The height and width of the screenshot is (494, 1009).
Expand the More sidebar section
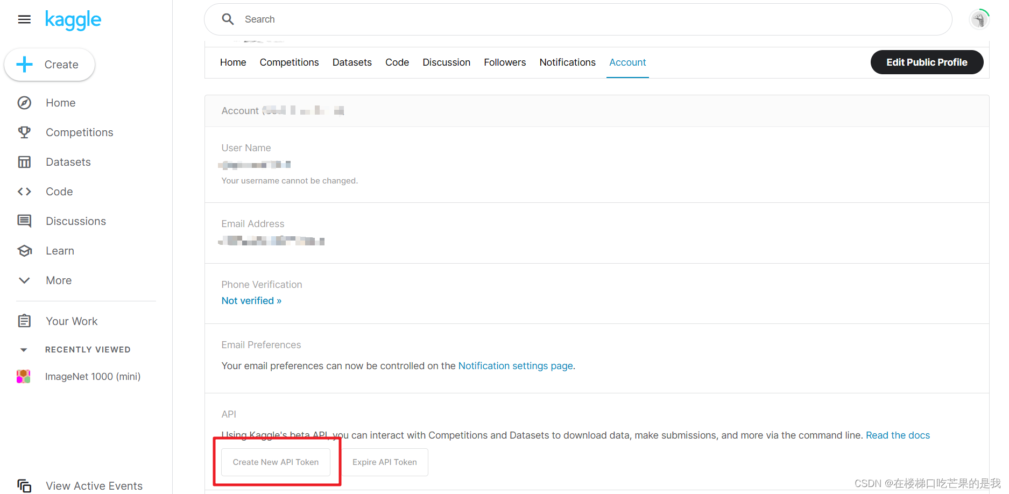coord(59,280)
